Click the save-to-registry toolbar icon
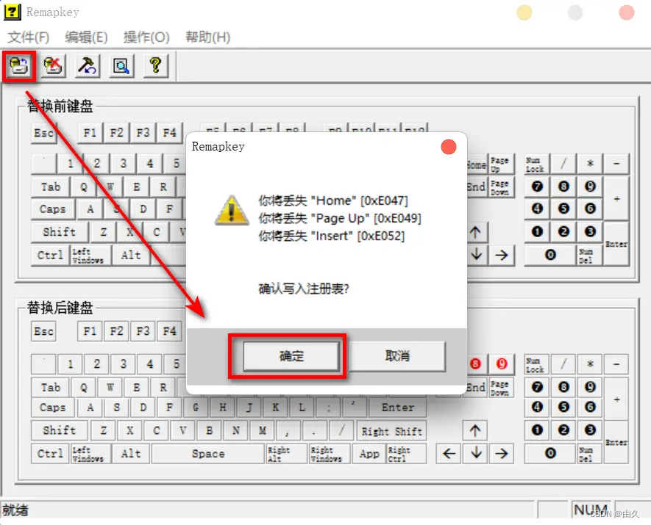The width and height of the screenshot is (651, 525). [19, 66]
